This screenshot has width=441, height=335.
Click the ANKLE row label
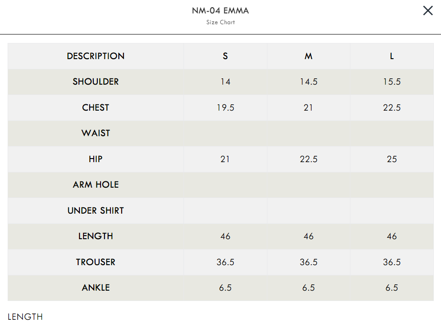tap(96, 288)
